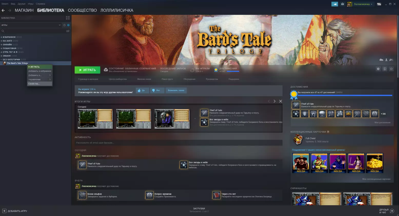Select Нет thumbs down recommendation
This screenshot has width=399, height=216.
tap(157, 90)
